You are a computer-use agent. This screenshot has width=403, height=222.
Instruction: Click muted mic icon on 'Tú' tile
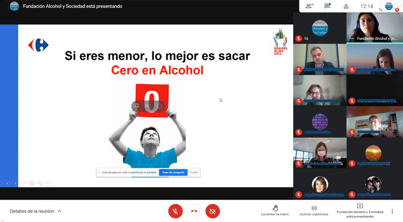click(298, 38)
